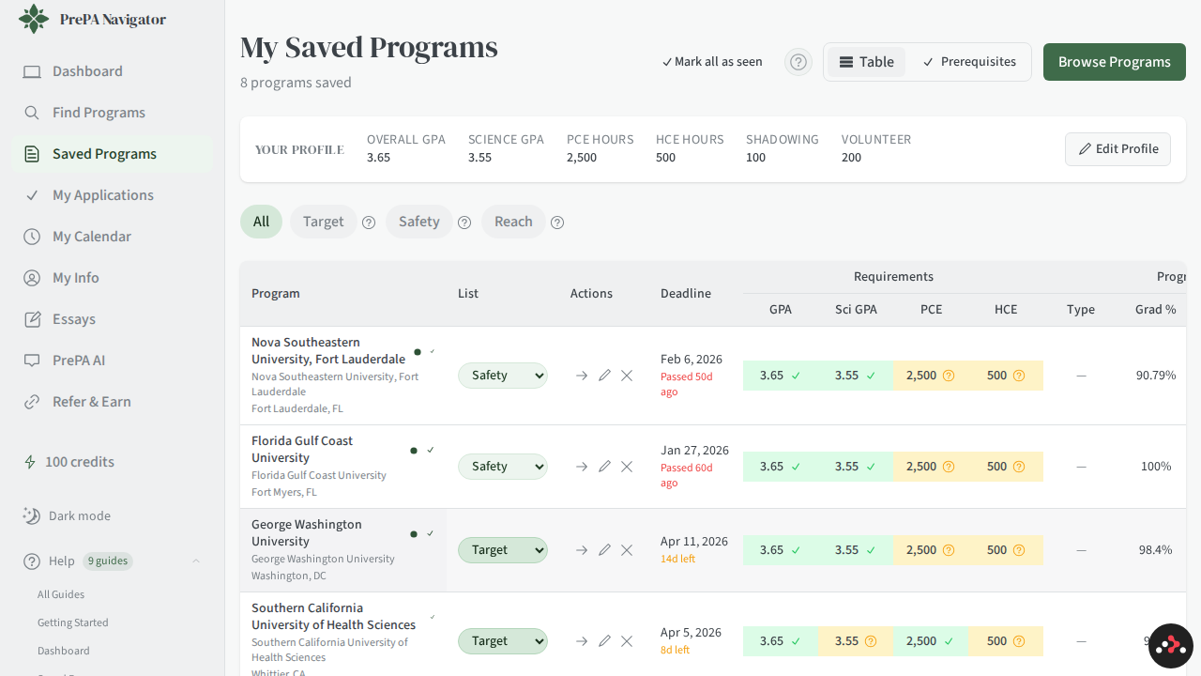Show info tooltip for the Reach filter
1201x676 pixels.
pyautogui.click(x=557, y=223)
